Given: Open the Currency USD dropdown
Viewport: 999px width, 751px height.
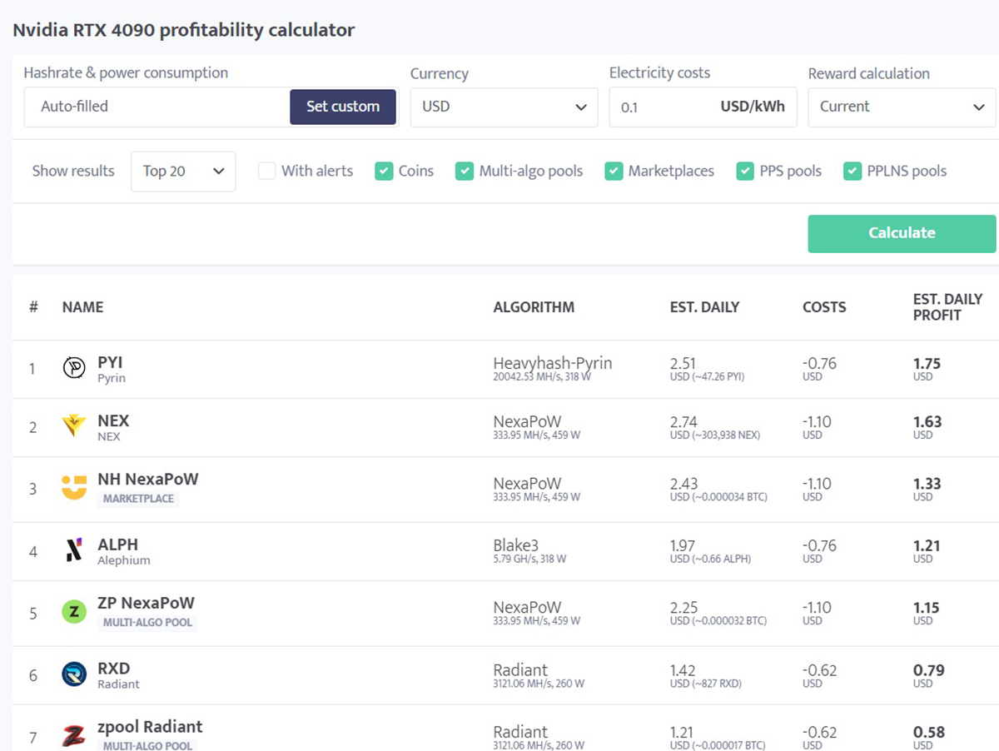Looking at the screenshot, I should pos(504,107).
